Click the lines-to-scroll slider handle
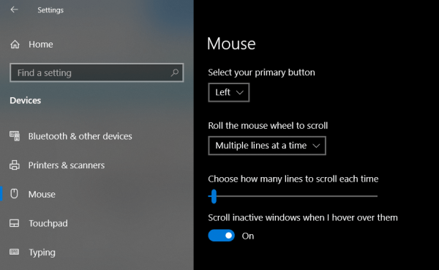 [214, 196]
